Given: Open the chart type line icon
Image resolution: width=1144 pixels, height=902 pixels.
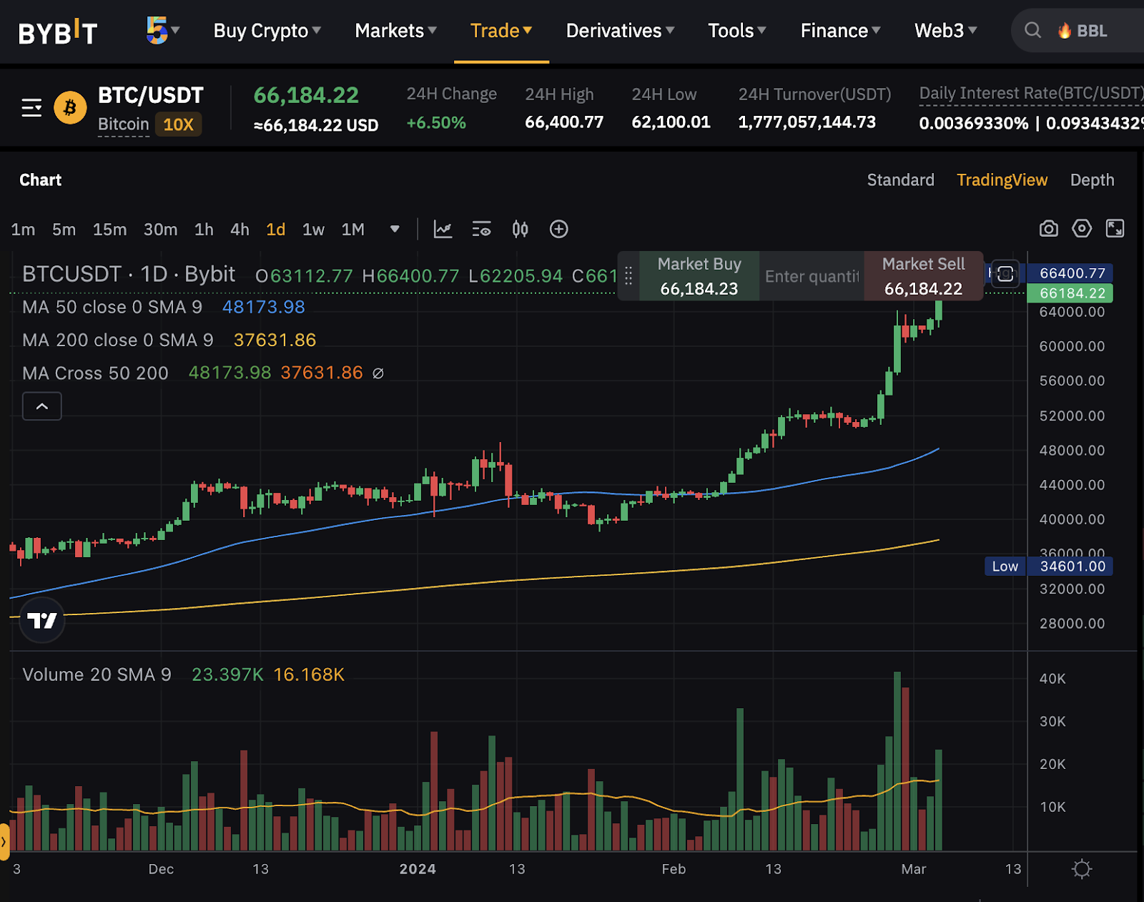Looking at the screenshot, I should tap(443, 230).
